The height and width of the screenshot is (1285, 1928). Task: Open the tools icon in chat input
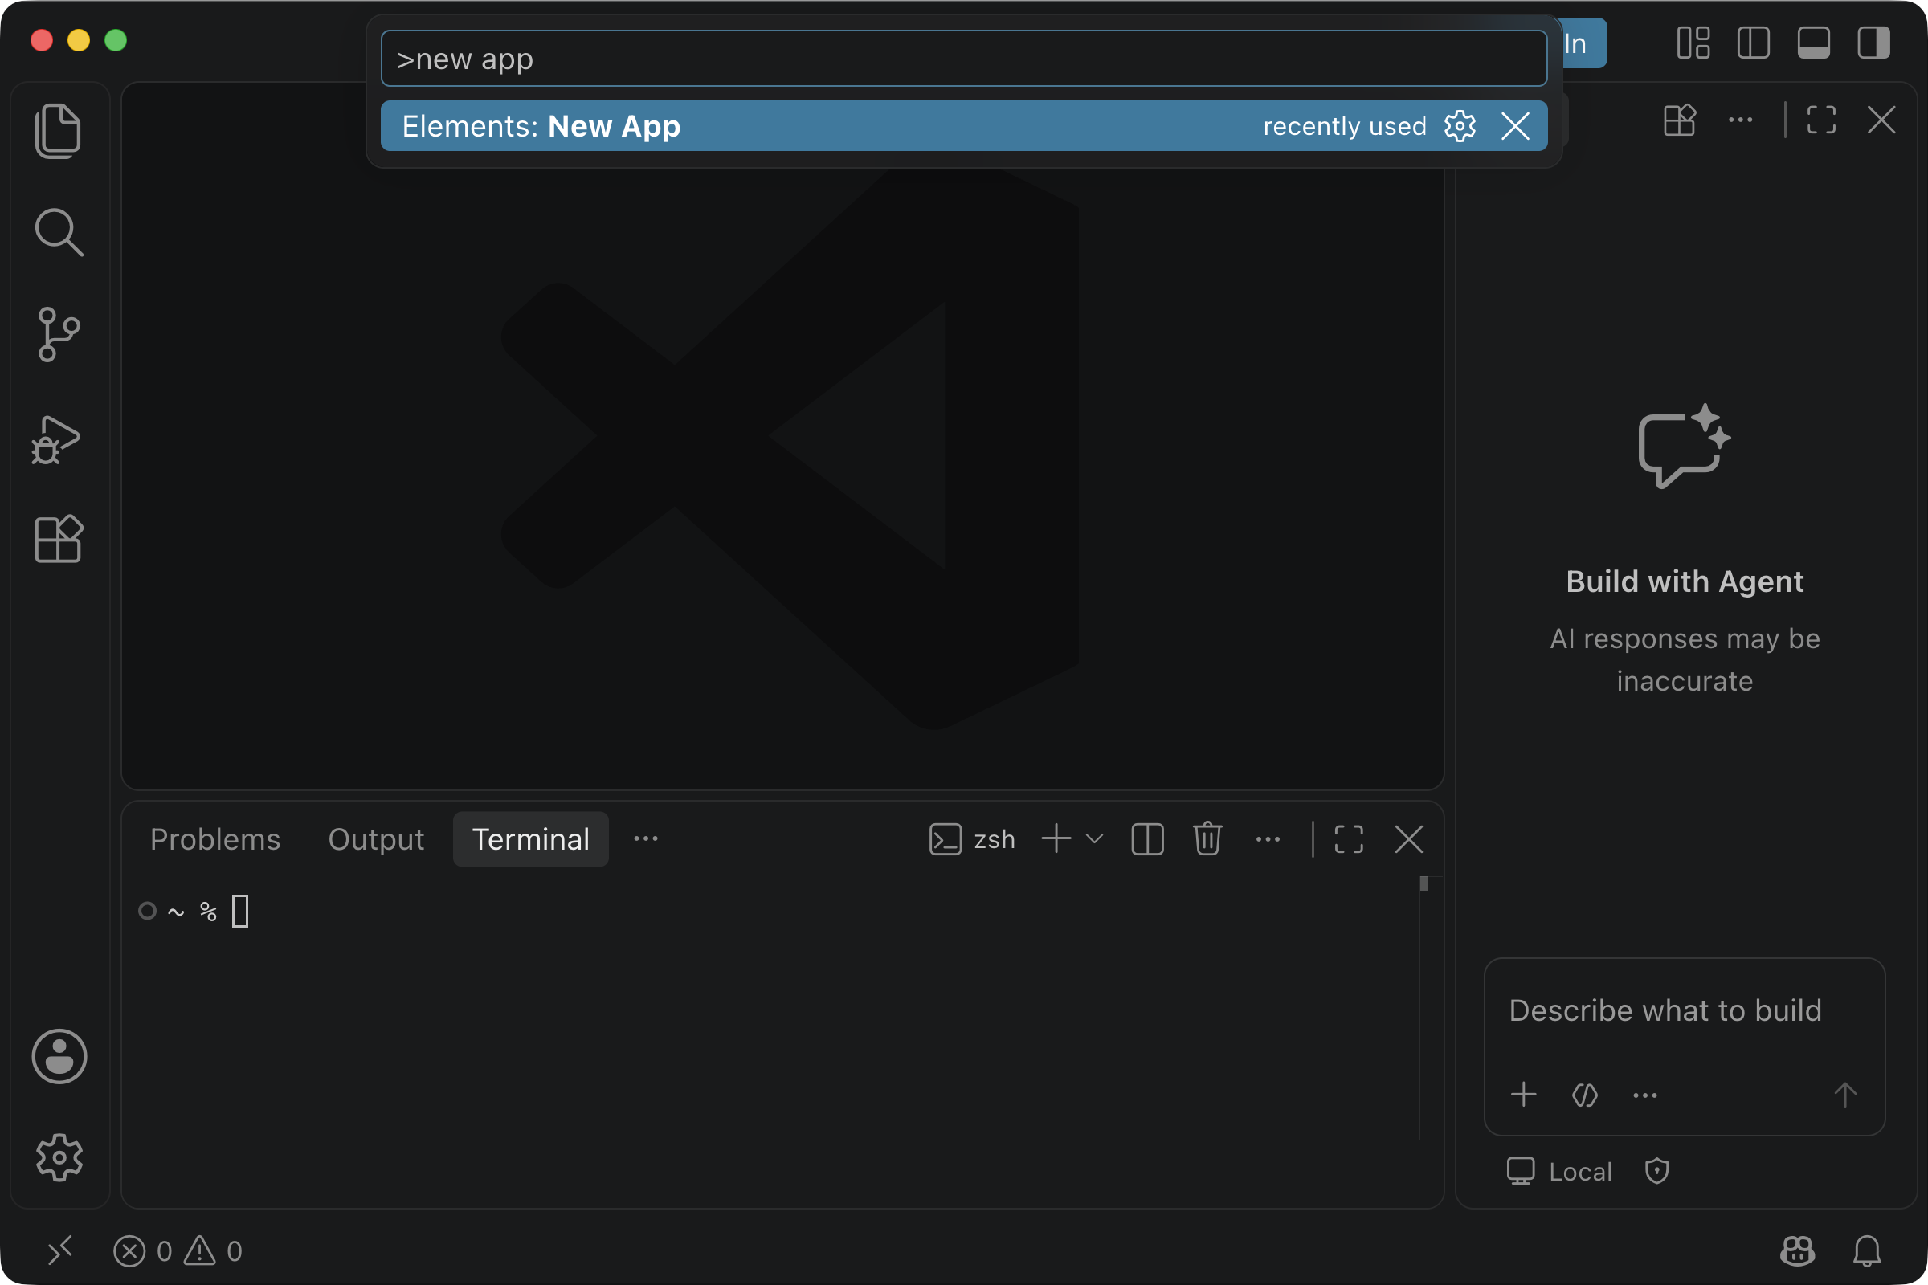click(x=1585, y=1095)
